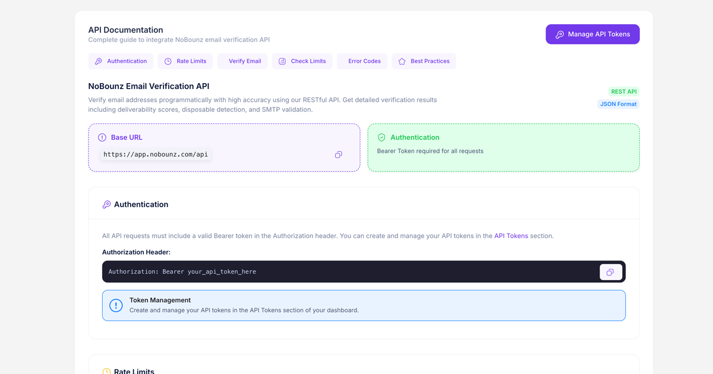The height and width of the screenshot is (374, 713).
Task: Click the icon on the Check Limits pill
Action: pos(282,61)
